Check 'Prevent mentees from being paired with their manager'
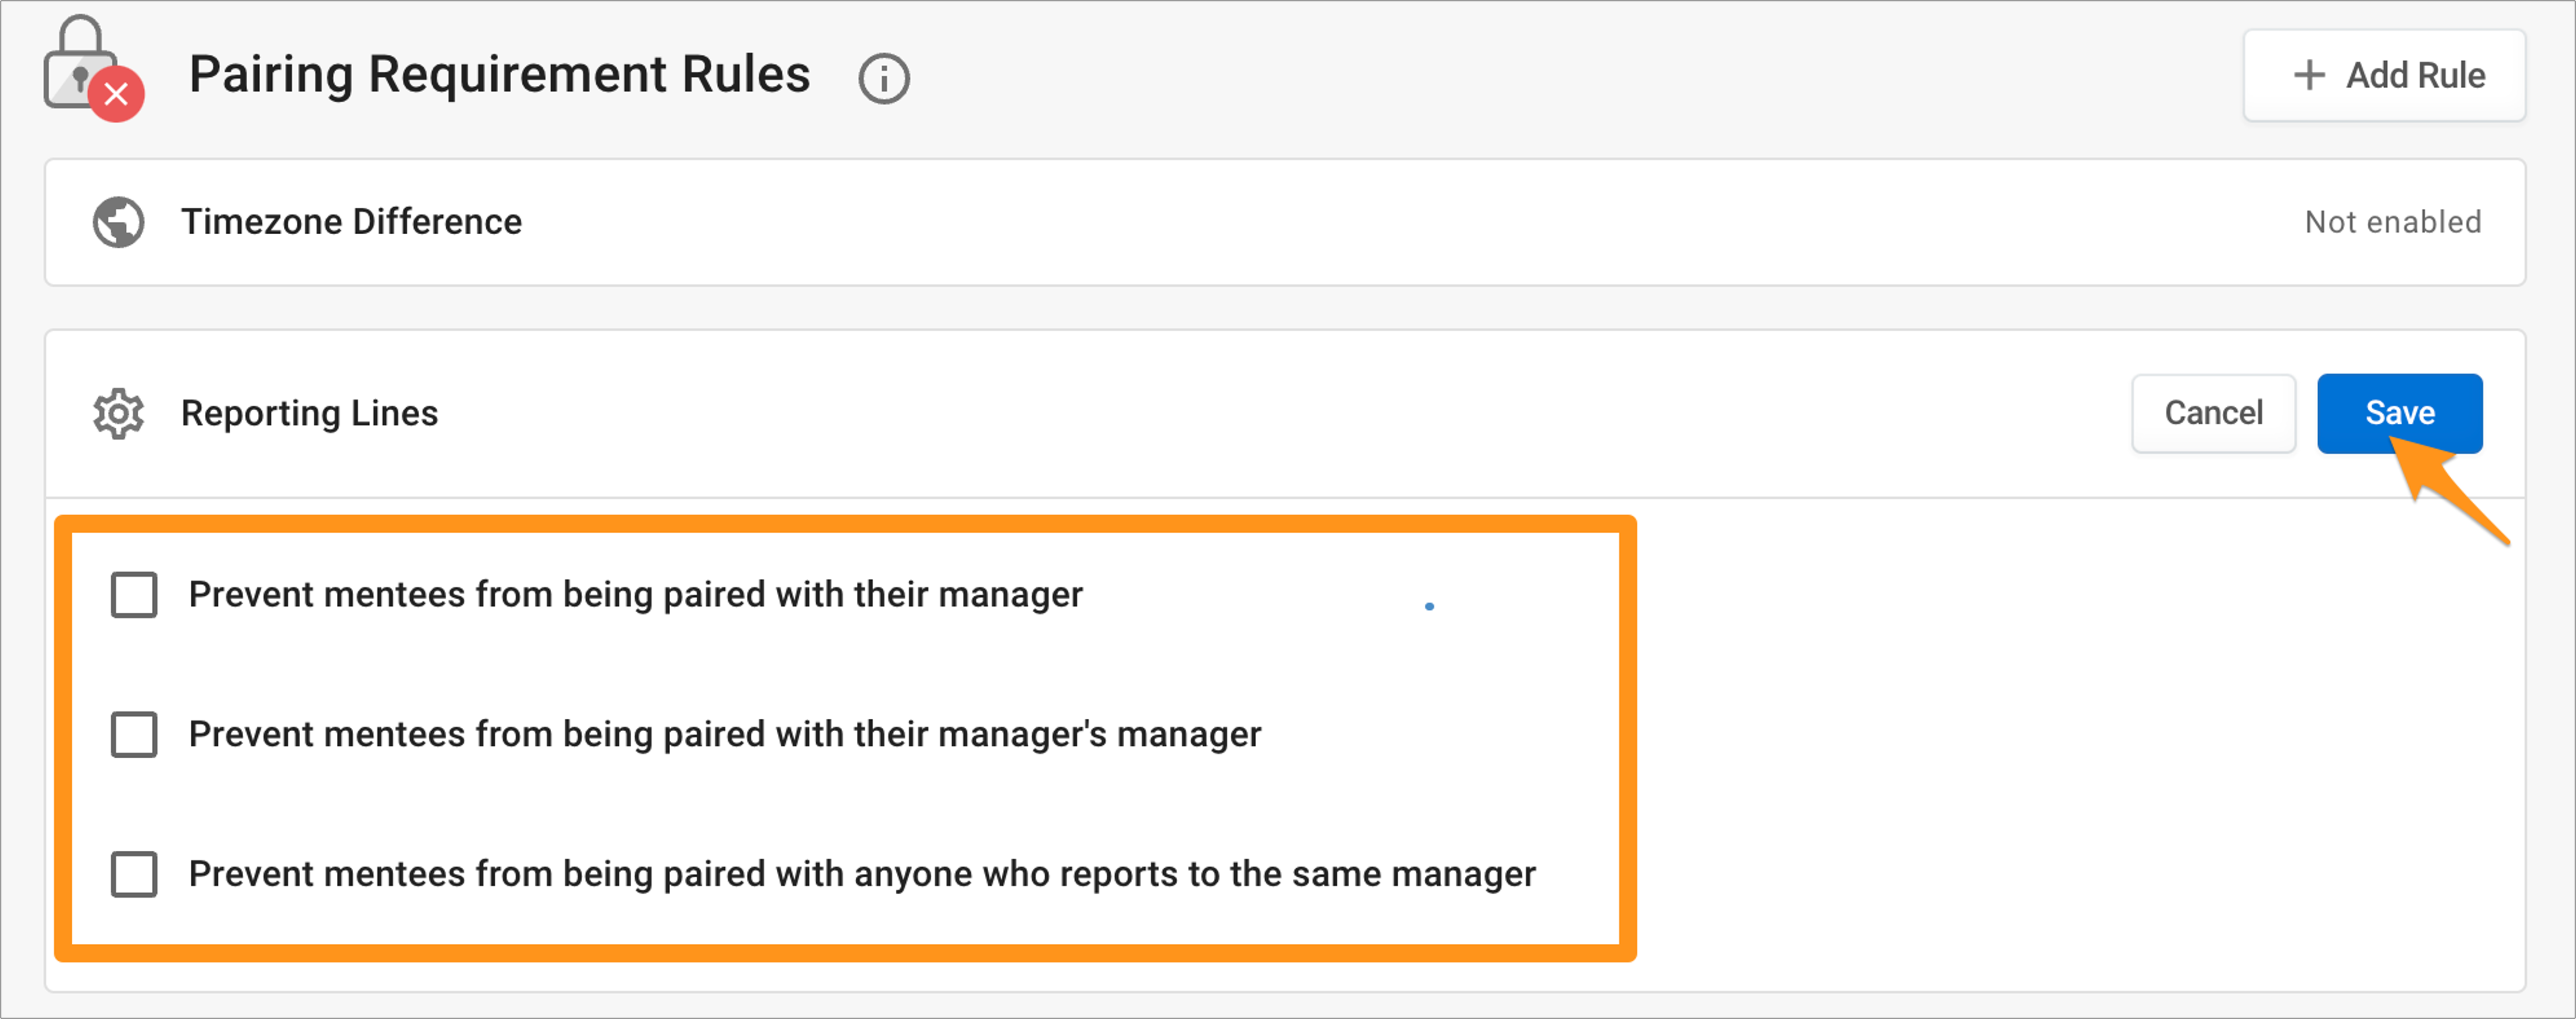This screenshot has height=1019, width=2576. tap(134, 595)
